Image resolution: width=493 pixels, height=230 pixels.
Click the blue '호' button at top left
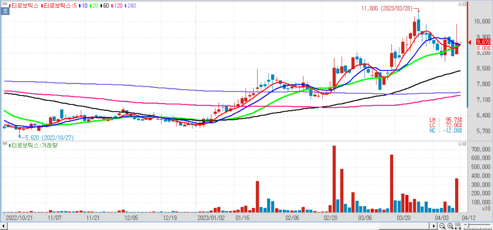[5, 11]
